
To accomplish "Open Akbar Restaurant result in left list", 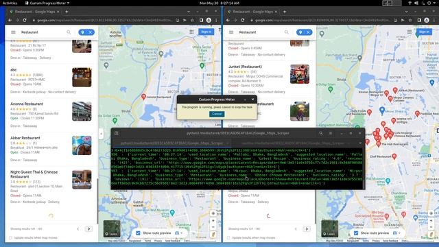I will pyautogui.click(x=51, y=149).
